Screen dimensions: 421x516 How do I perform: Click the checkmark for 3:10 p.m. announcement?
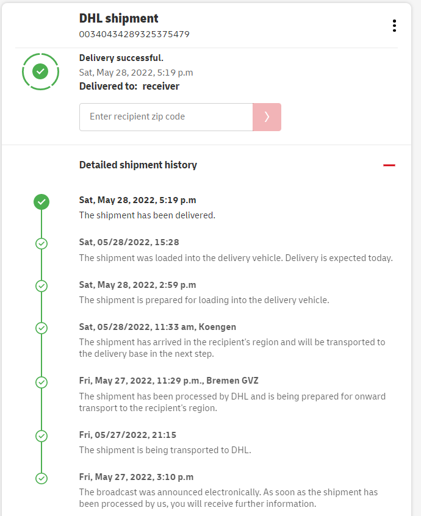pyautogui.click(x=41, y=478)
